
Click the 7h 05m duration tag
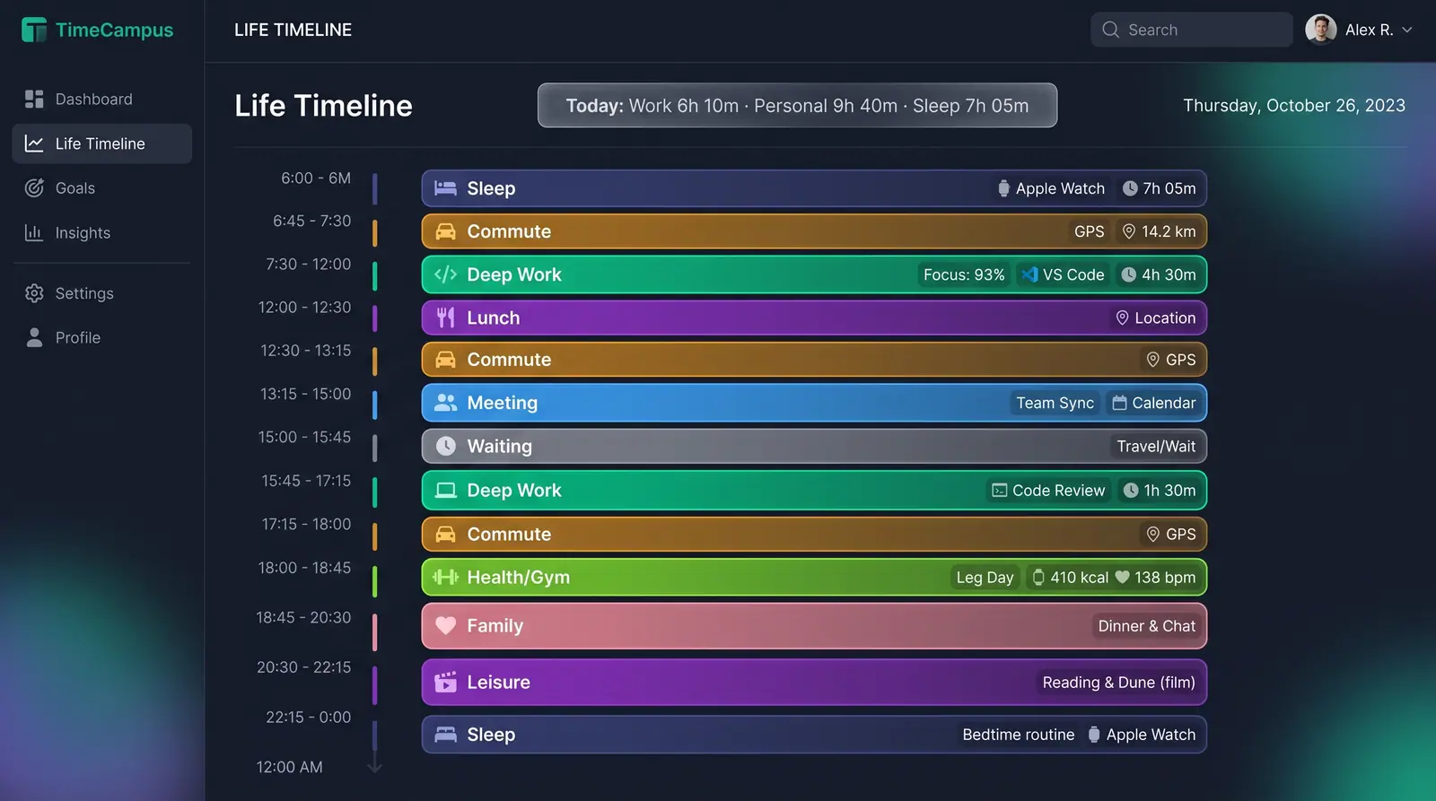pyautogui.click(x=1159, y=188)
